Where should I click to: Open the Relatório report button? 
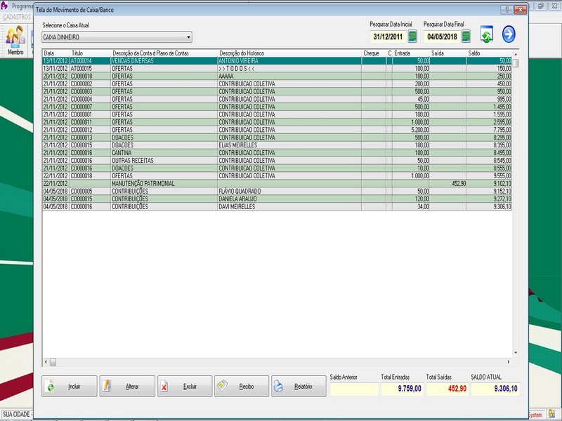299,387
